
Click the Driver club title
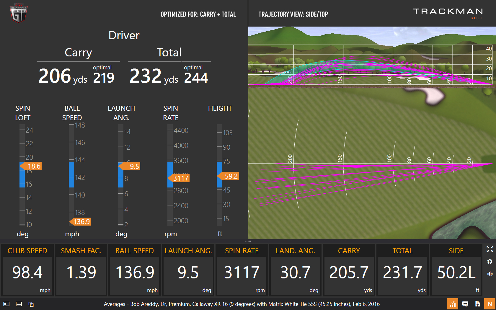tap(124, 35)
